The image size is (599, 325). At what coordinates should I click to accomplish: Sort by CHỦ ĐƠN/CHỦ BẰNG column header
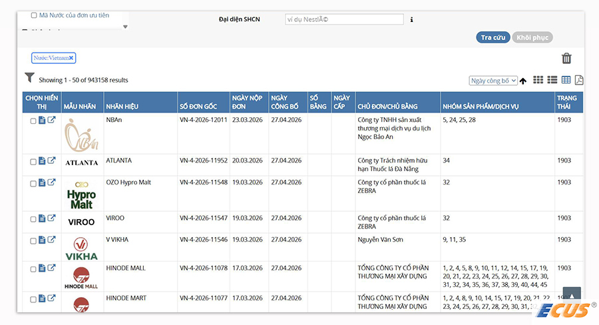point(387,107)
